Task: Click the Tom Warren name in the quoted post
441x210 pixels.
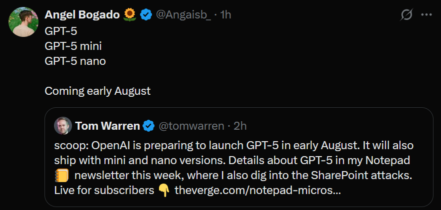Action: pos(106,126)
